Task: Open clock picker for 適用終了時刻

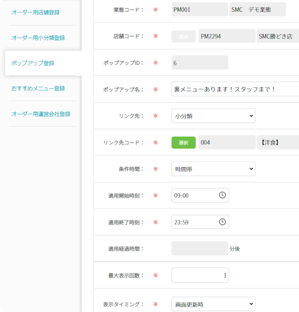Action: tap(222, 222)
